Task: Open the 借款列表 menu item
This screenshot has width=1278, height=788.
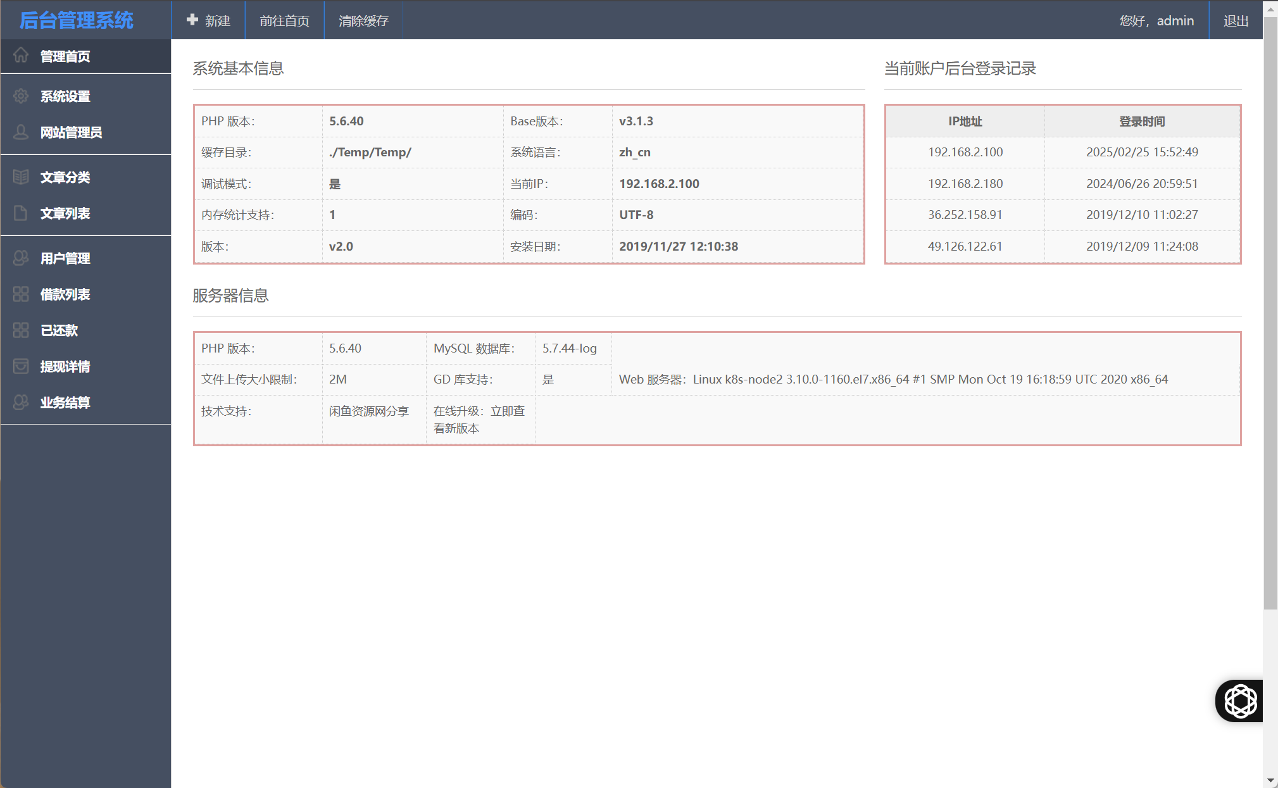Action: [85, 294]
